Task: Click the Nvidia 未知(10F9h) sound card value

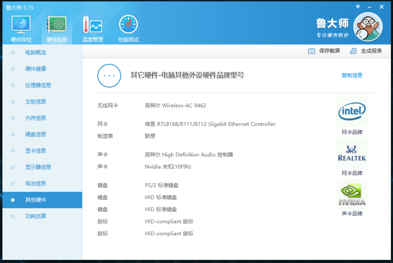Action: point(168,166)
